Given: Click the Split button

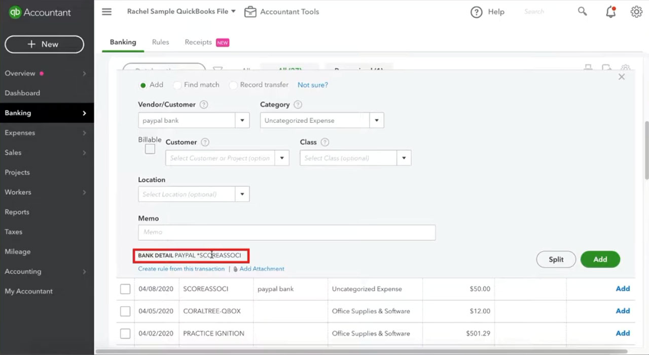Looking at the screenshot, I should click(556, 259).
